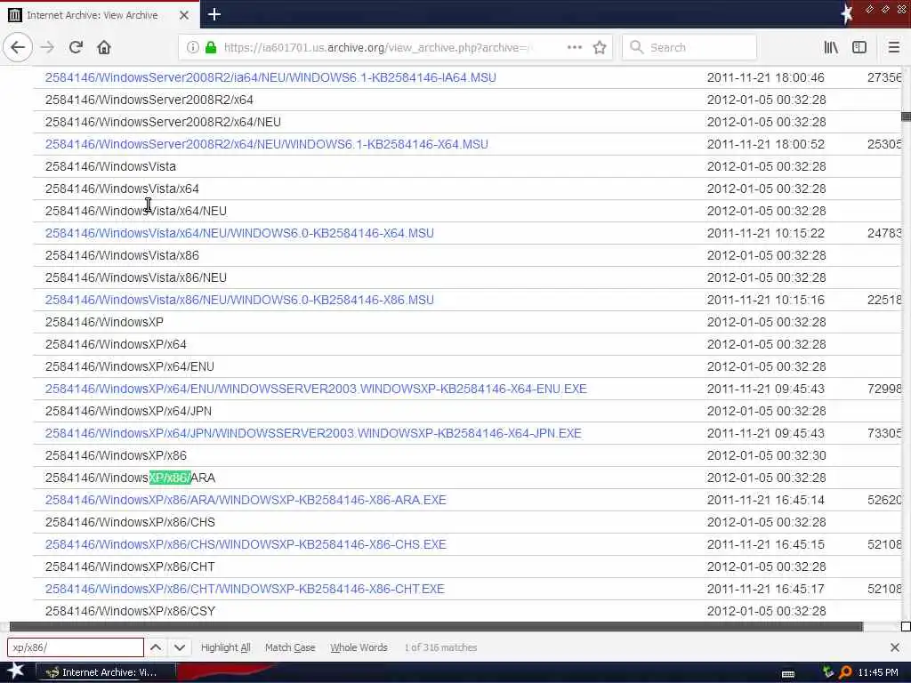Select text 2584146/WindowsXP/x86/CSY row
Image resolution: width=911 pixels, height=683 pixels.
click(x=130, y=611)
